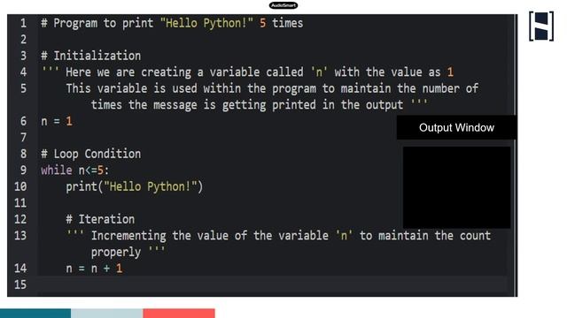567x318 pixels.
Task: Click the text 'times the message is getting printed'
Action: 203,105
